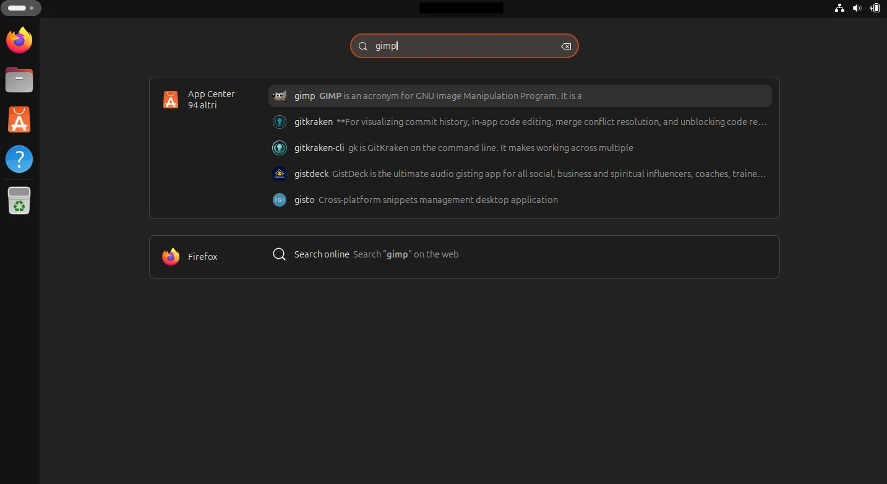Click the App Center 94 altri label
The width and height of the screenshot is (887, 484).
211,99
